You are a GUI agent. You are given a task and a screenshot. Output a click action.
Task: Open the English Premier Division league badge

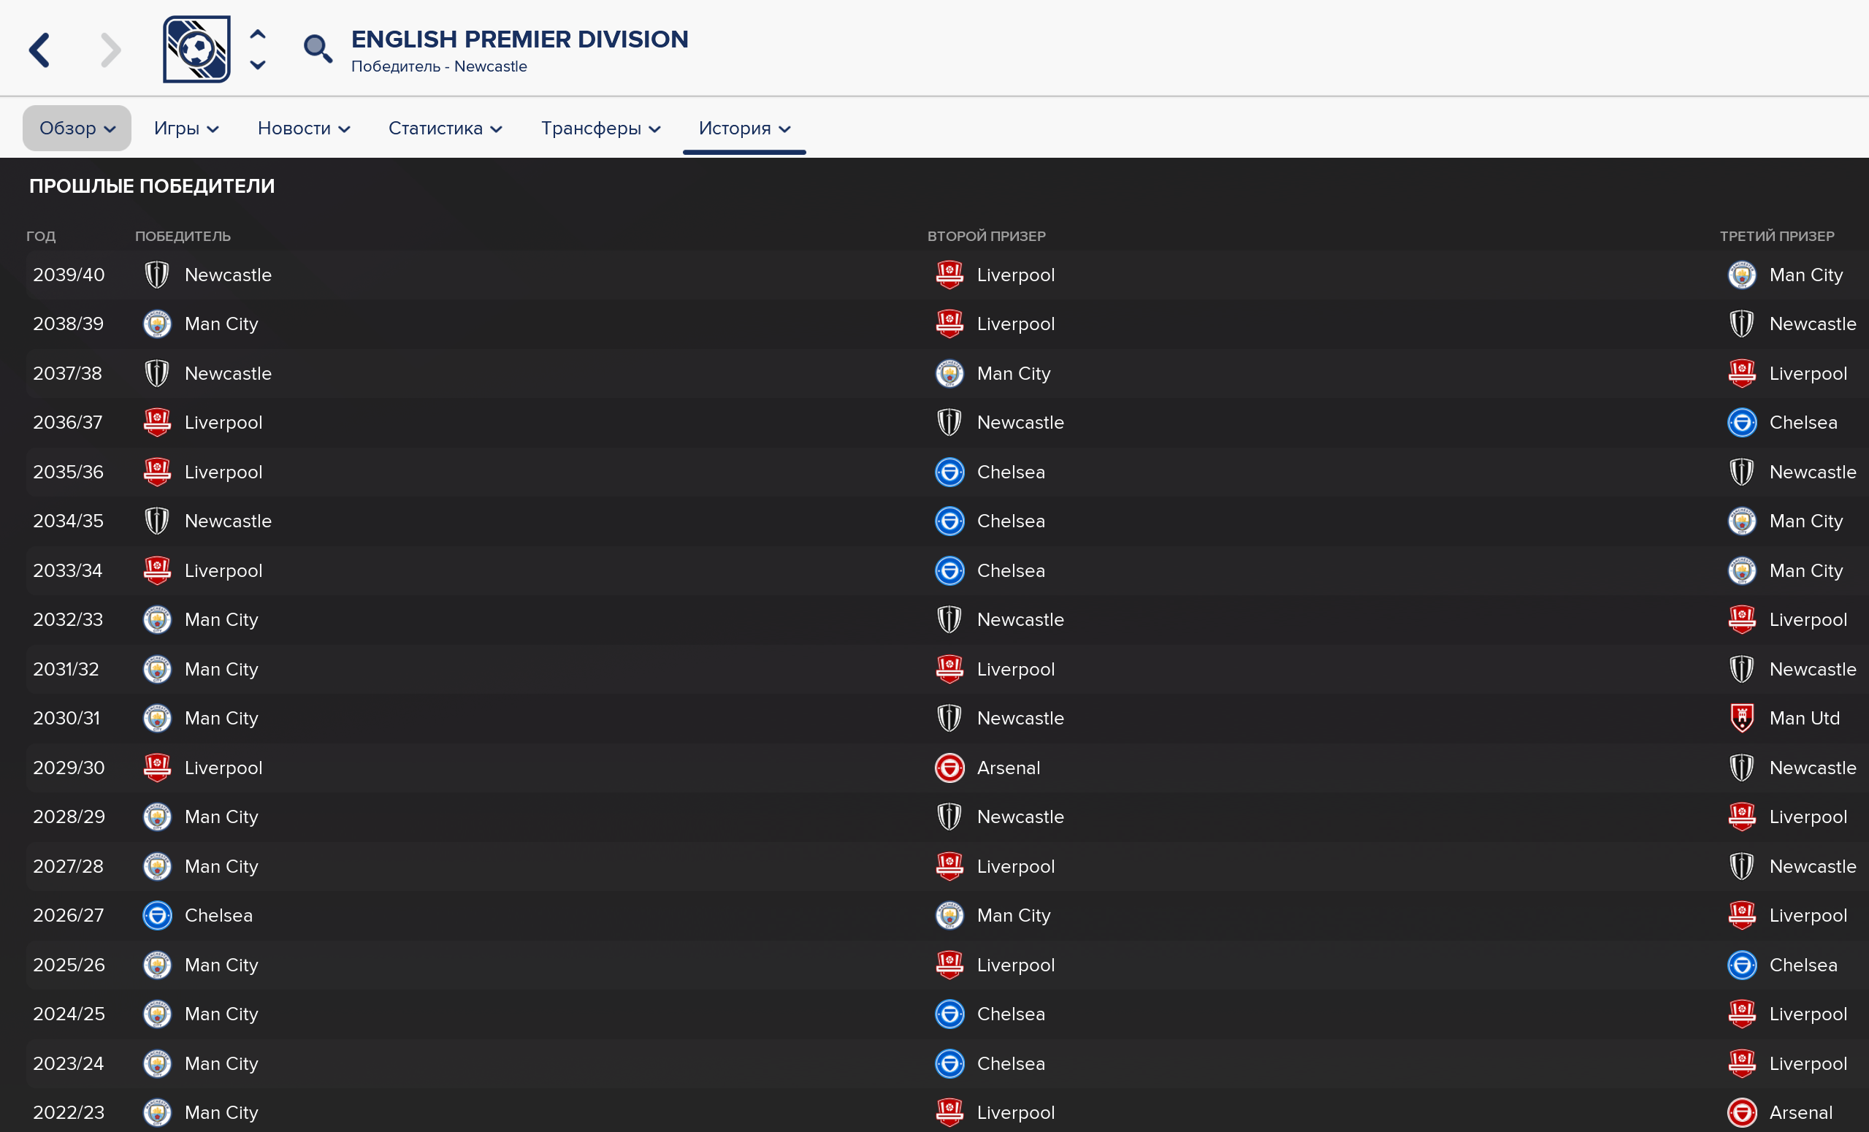[x=196, y=50]
